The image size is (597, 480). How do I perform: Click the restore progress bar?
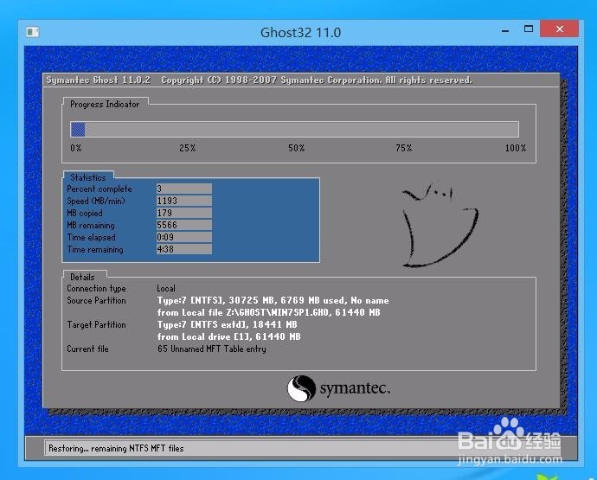(294, 130)
